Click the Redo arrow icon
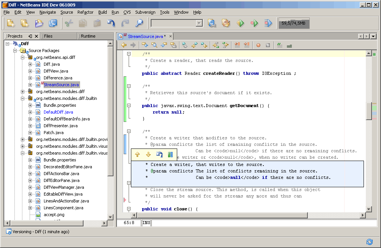 point(125,23)
